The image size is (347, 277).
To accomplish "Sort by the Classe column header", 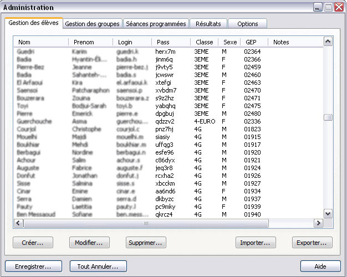I will [204, 42].
